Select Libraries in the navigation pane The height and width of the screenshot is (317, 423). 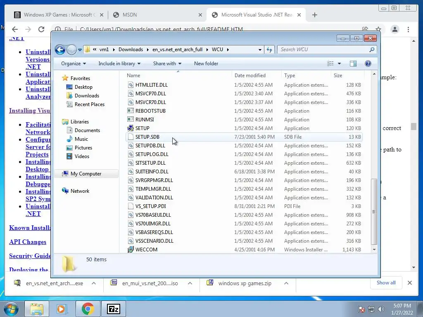pyautogui.click(x=80, y=122)
